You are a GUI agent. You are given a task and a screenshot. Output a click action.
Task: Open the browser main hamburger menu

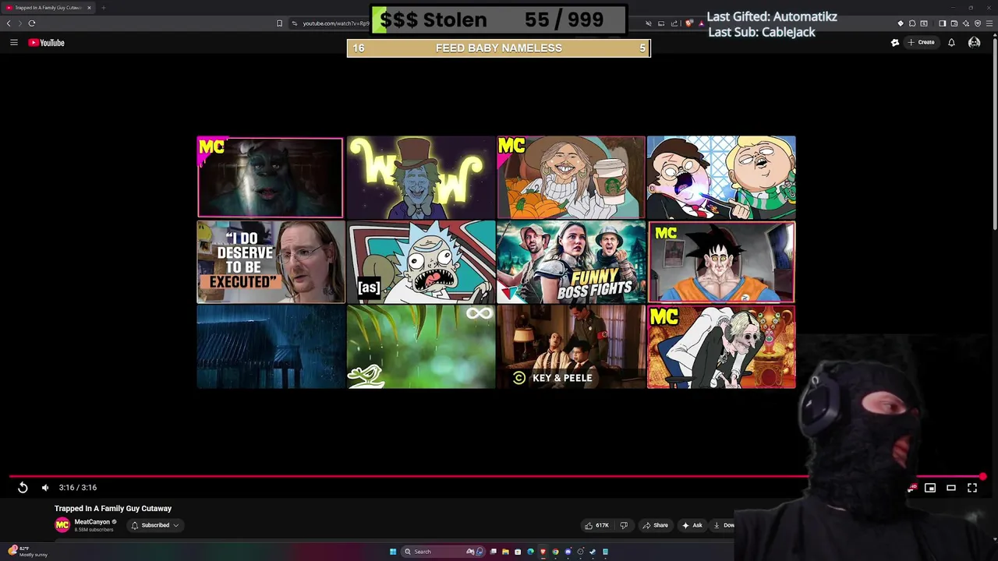coord(989,23)
